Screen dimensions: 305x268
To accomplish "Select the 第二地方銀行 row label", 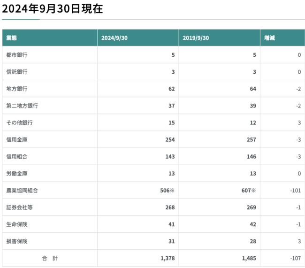I will (x=22, y=106).
